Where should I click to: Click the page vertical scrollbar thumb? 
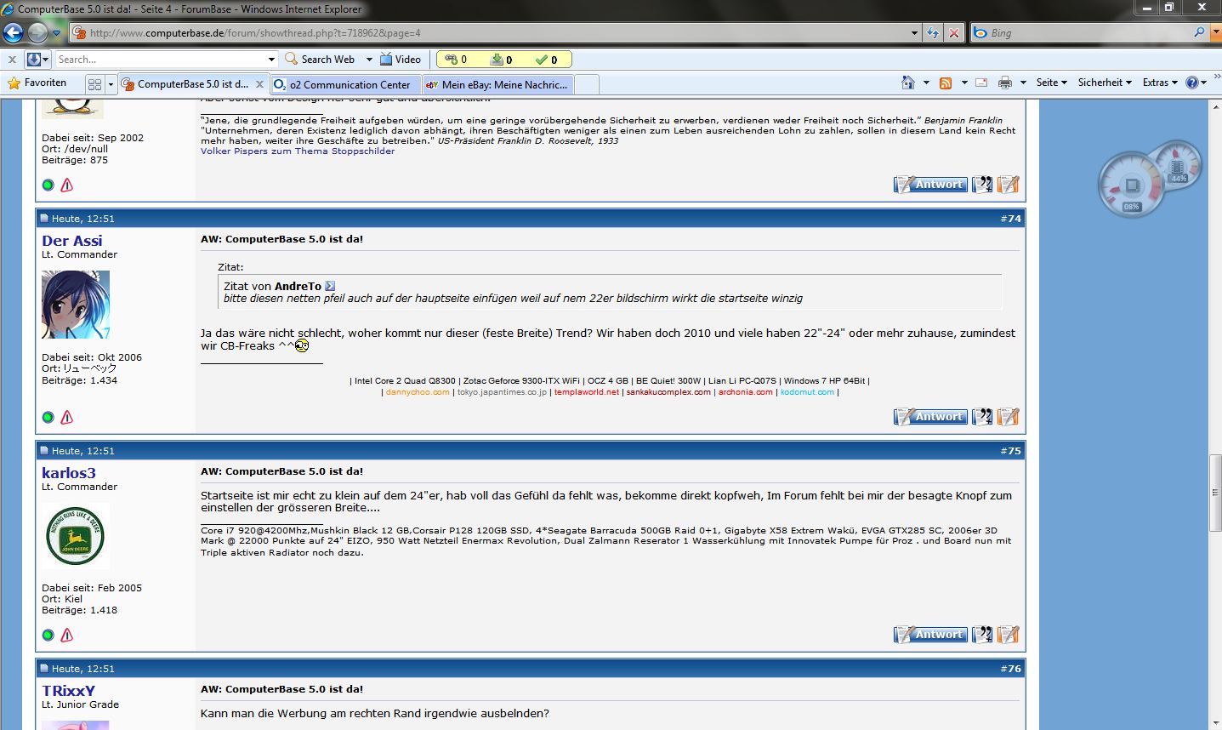coord(1215,492)
